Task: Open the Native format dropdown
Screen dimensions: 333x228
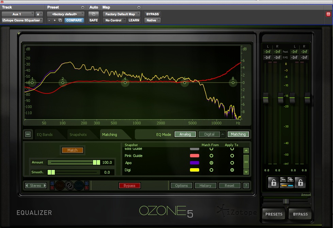Action: (x=152, y=20)
